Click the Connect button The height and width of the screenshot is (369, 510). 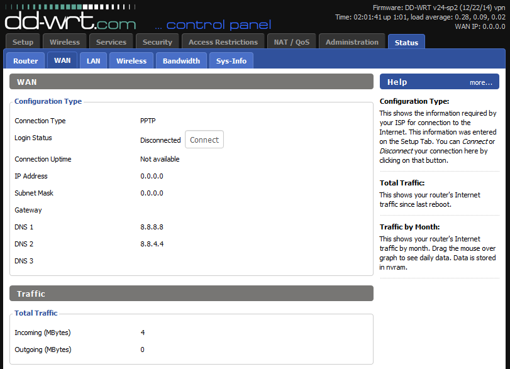tap(204, 140)
